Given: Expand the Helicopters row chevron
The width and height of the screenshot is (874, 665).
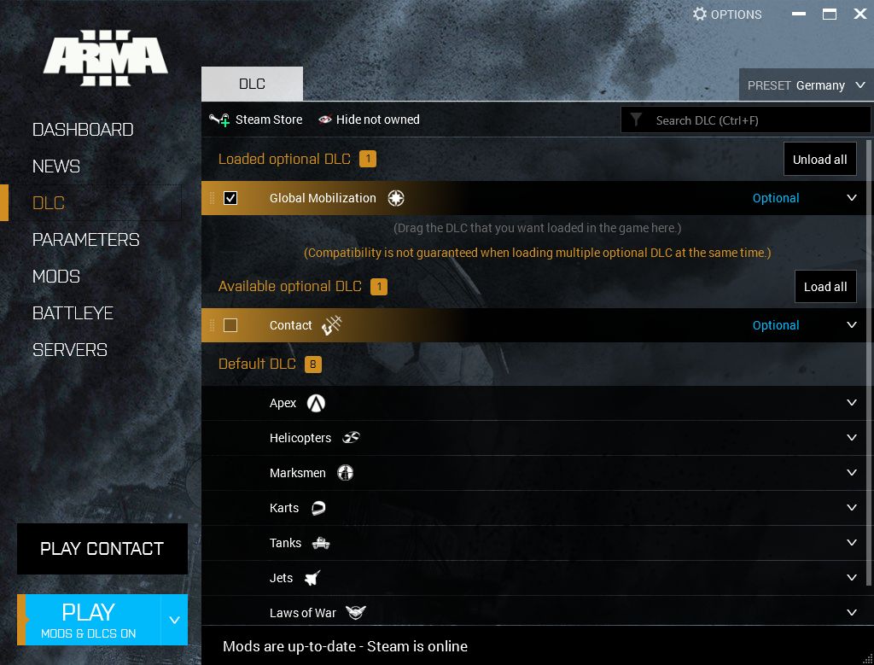Looking at the screenshot, I should click(x=852, y=438).
